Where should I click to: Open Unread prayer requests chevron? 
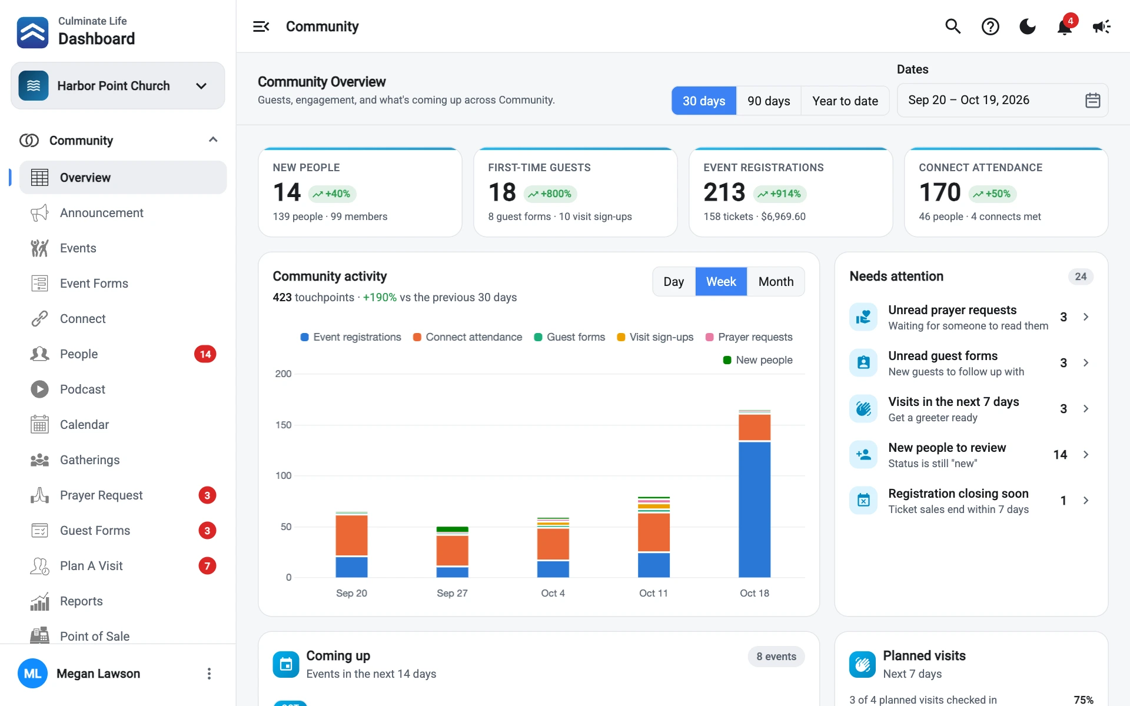(x=1086, y=317)
